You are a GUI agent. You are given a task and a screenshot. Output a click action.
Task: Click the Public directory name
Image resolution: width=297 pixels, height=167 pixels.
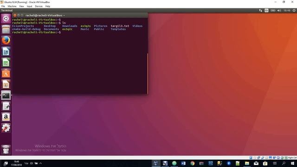[x=99, y=29]
